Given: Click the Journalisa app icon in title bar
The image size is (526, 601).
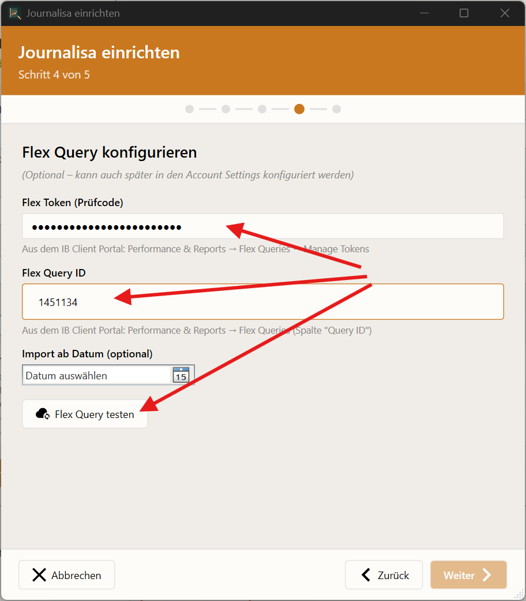Looking at the screenshot, I should tap(15, 13).
